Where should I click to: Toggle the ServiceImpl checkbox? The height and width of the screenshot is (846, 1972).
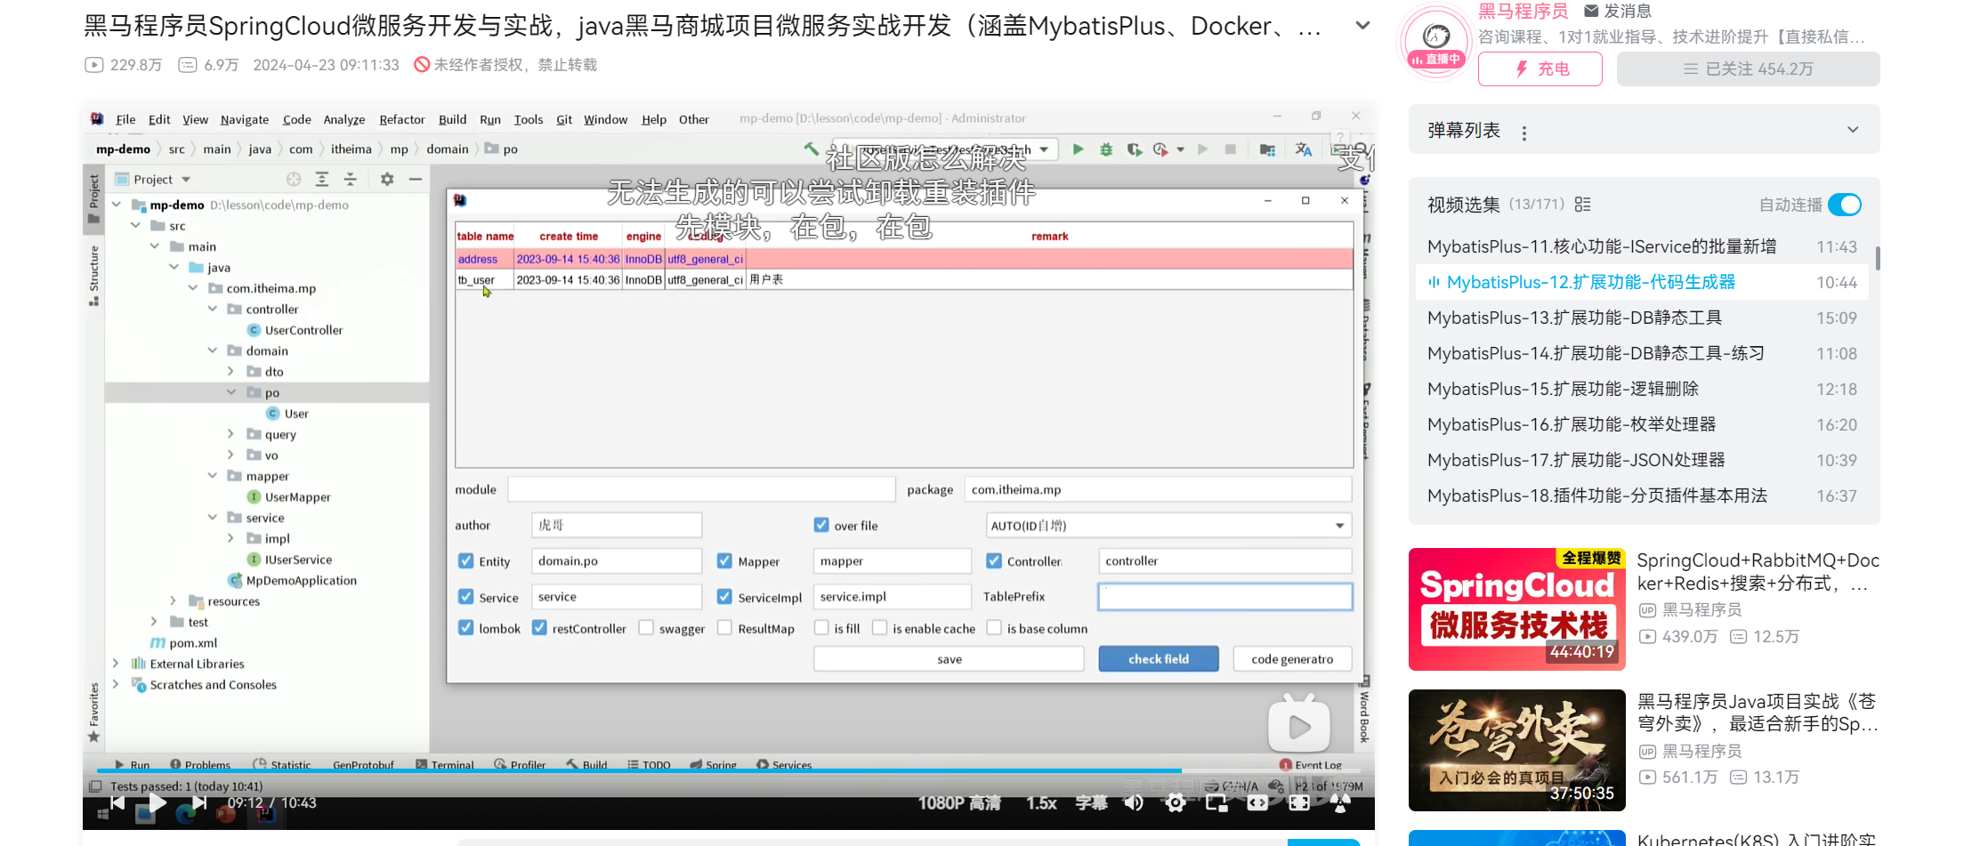(x=724, y=596)
